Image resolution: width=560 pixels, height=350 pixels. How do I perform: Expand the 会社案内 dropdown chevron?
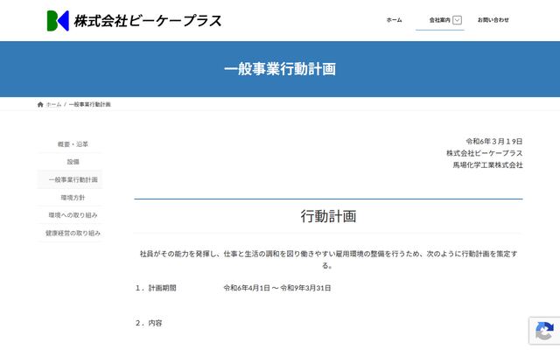pyautogui.click(x=457, y=20)
